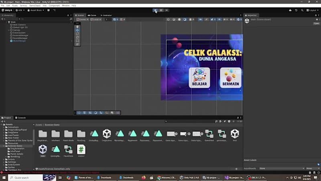
Task: Expand the Canvas object in Hierarchy
Action: pyautogui.click(x=8, y=30)
